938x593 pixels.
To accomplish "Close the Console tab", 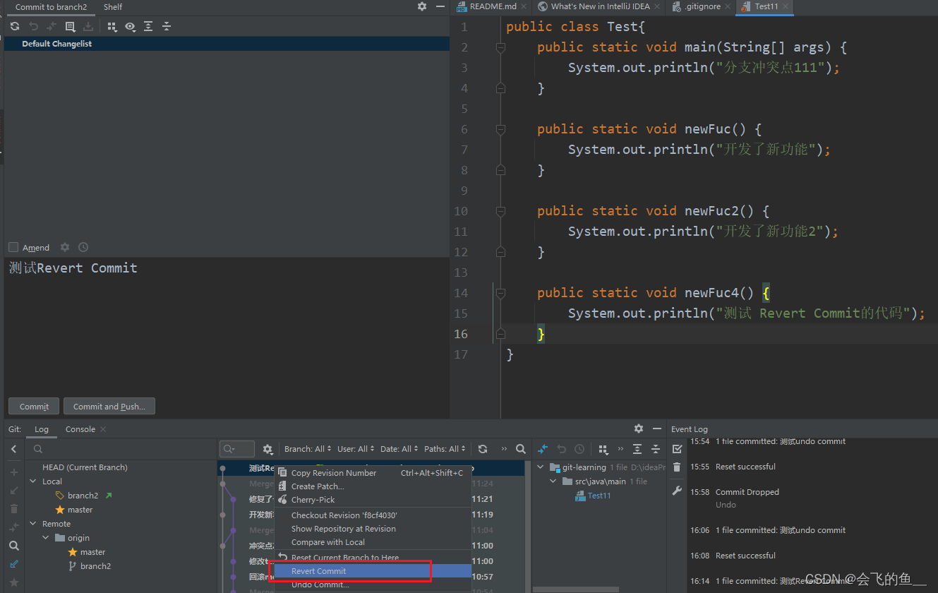I will point(103,429).
